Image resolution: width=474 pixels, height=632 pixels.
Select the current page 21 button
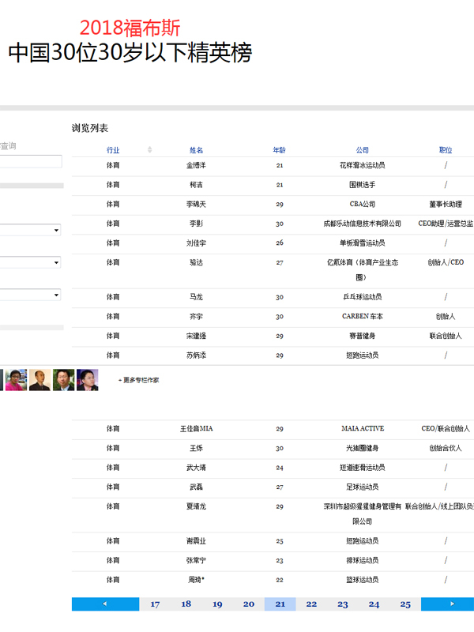click(x=280, y=604)
